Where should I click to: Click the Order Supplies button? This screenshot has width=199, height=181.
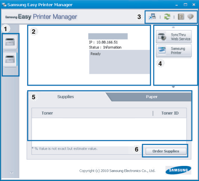click(166, 151)
